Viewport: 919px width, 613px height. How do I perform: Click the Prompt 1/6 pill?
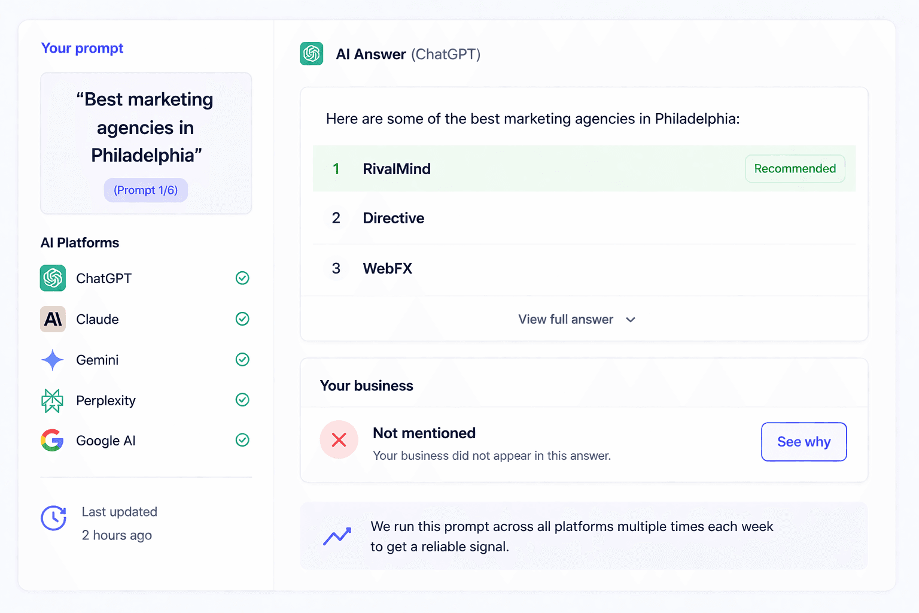(146, 190)
